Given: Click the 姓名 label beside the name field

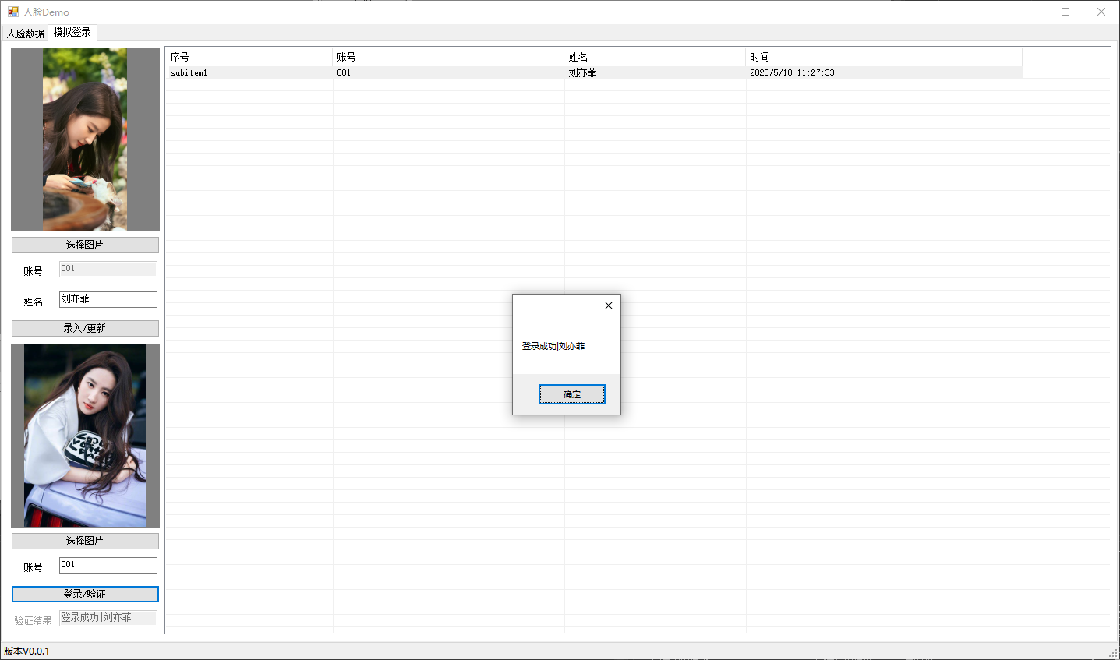Looking at the screenshot, I should [x=33, y=302].
